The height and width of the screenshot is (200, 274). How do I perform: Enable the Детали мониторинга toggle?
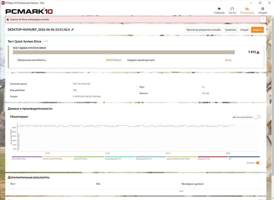tap(257, 117)
